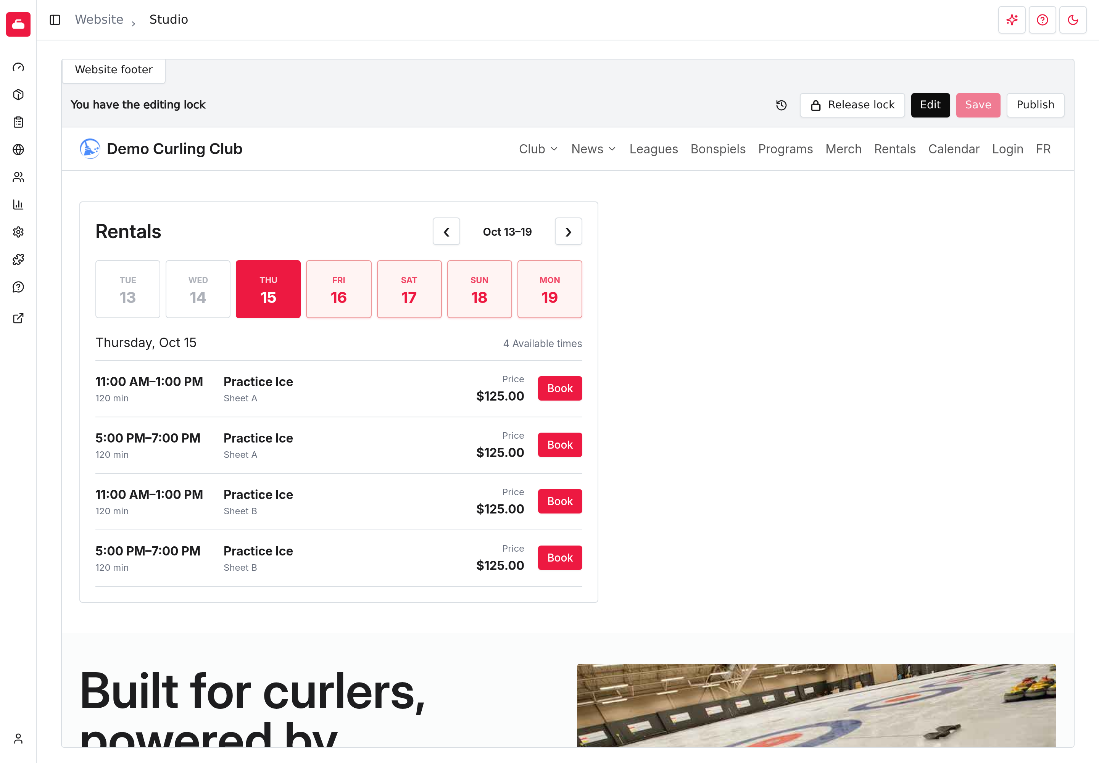Click the Rentals widget heading

[128, 232]
